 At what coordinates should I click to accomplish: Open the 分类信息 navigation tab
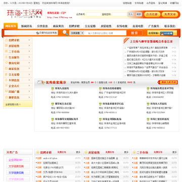click(42, 26)
